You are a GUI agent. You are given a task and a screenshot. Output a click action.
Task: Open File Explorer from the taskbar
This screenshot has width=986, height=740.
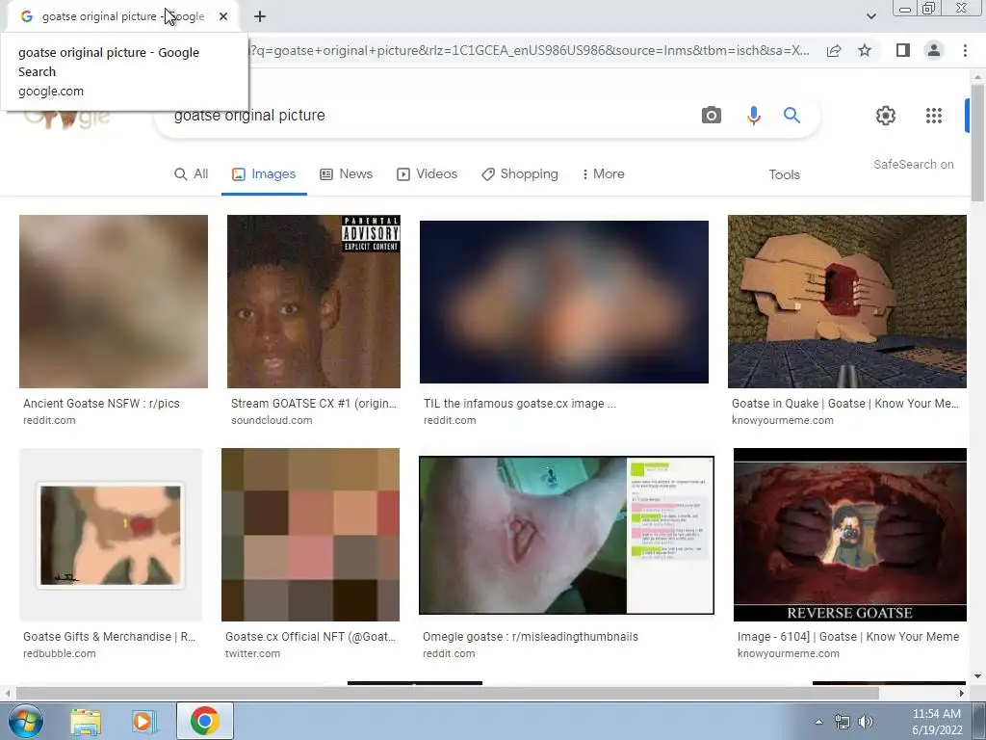(x=86, y=721)
